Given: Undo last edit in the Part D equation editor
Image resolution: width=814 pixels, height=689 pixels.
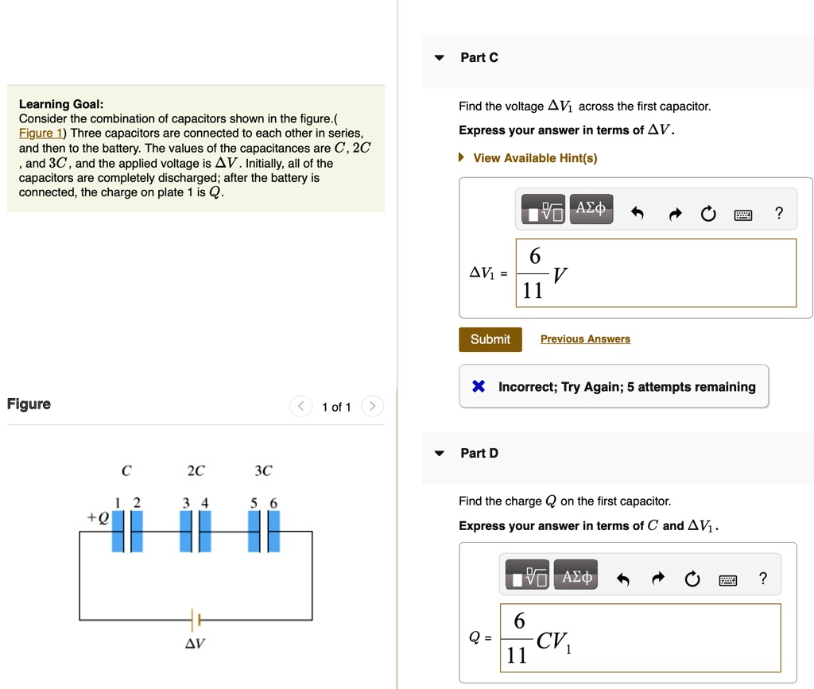Looking at the screenshot, I should click(x=626, y=579).
